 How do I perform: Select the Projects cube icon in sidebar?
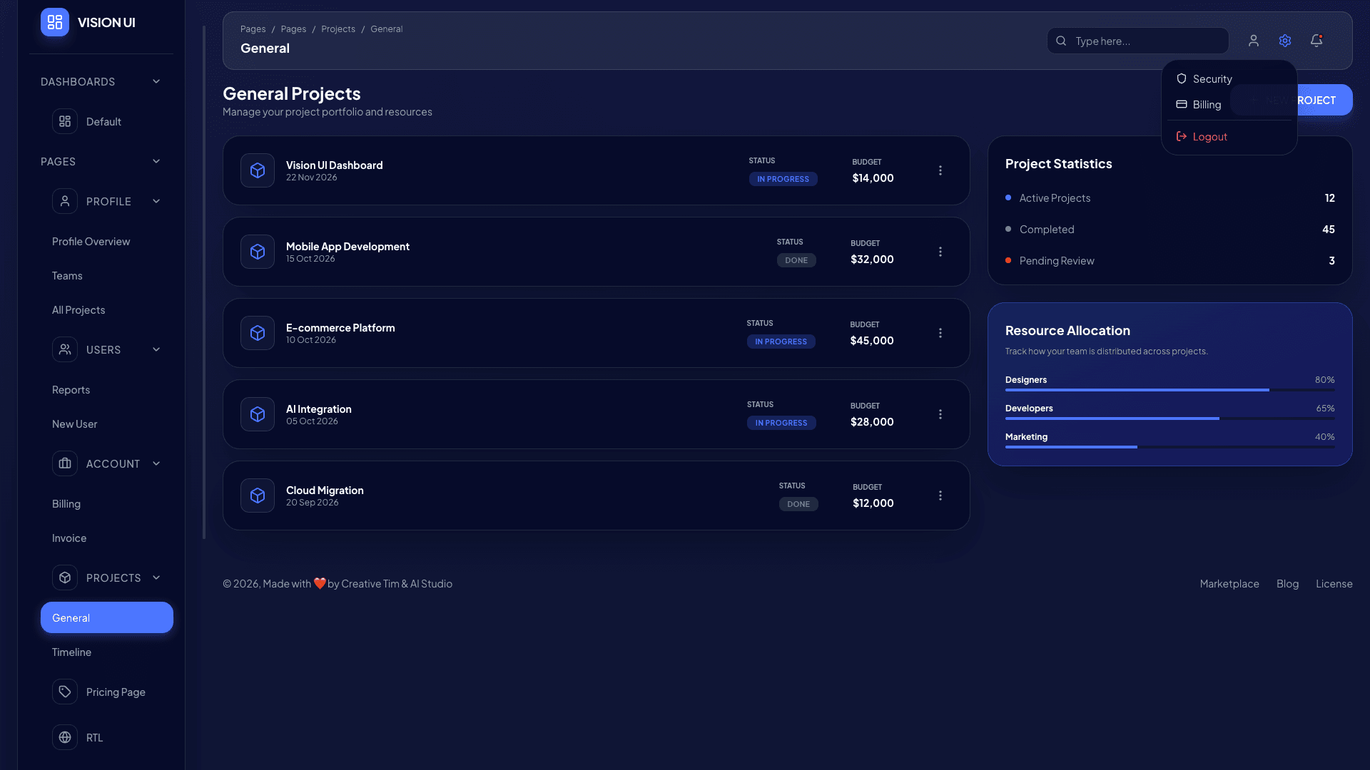(x=64, y=577)
